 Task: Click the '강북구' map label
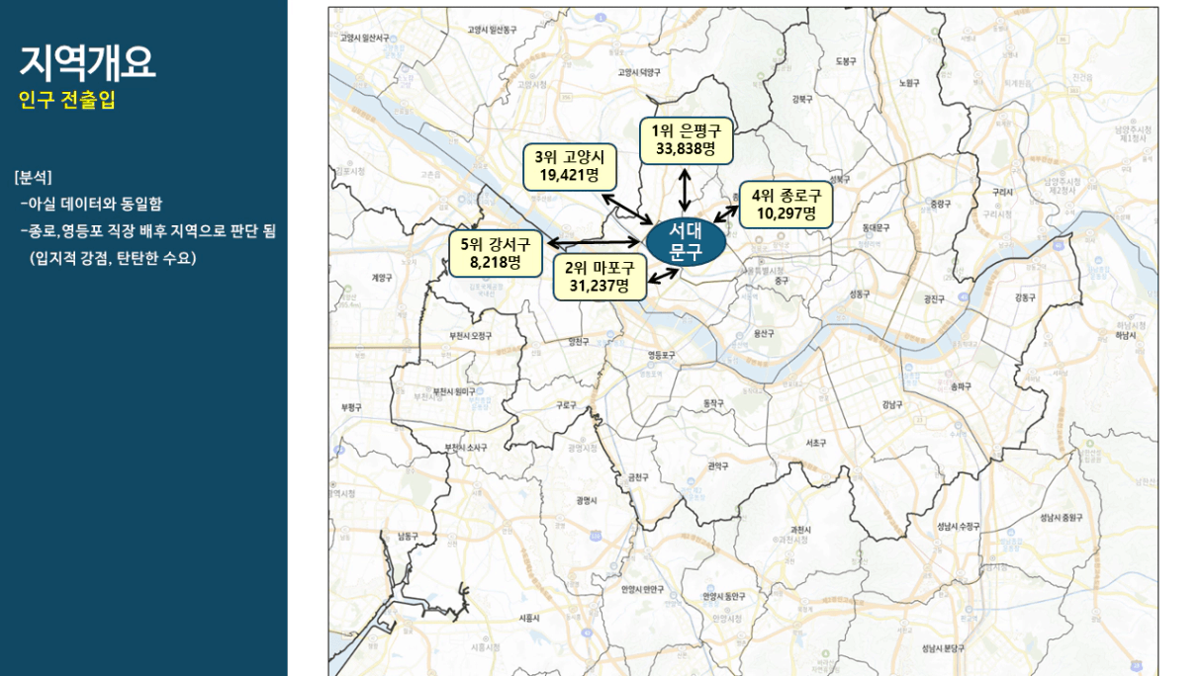pyautogui.click(x=801, y=99)
